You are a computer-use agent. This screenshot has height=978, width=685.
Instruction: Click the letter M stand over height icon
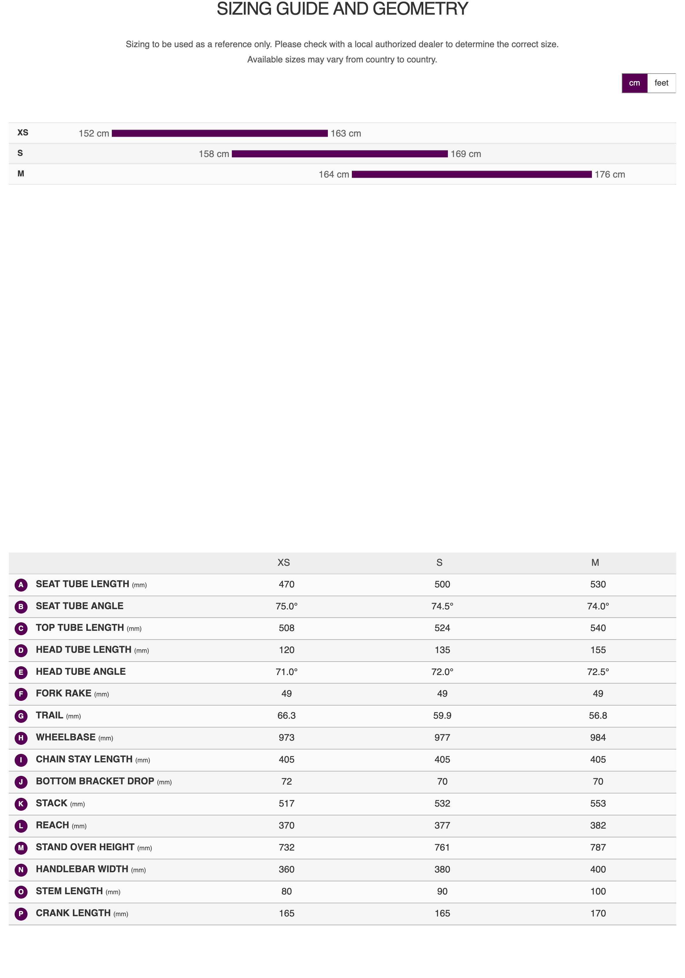21,848
